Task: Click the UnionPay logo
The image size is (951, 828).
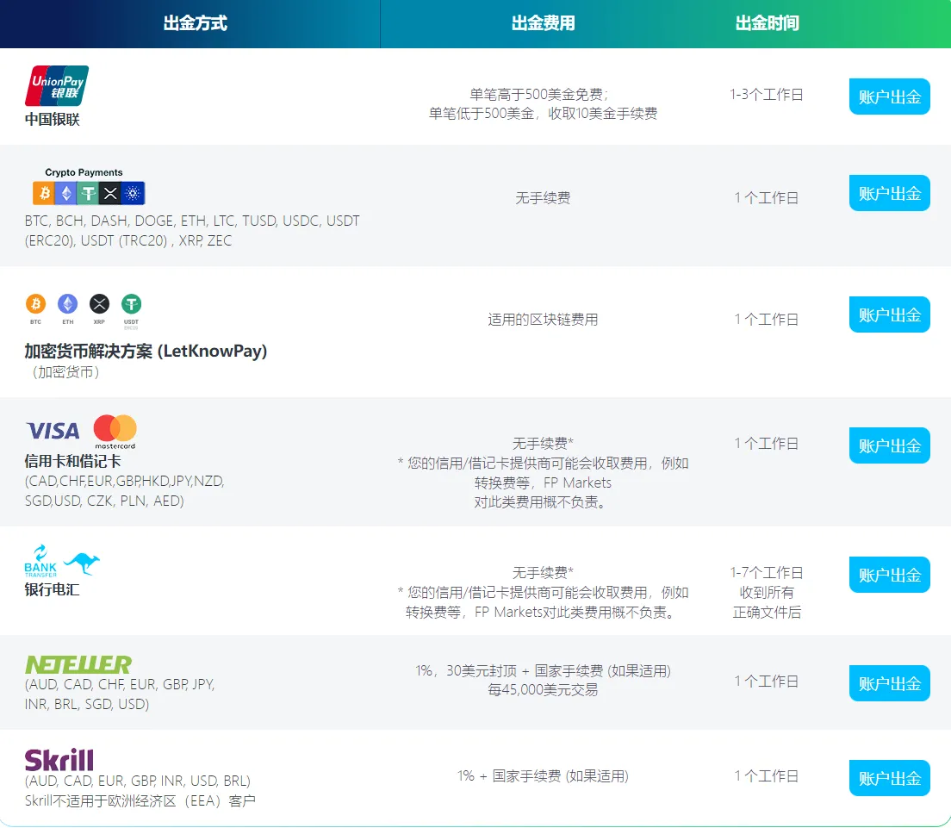Action: pyautogui.click(x=56, y=85)
